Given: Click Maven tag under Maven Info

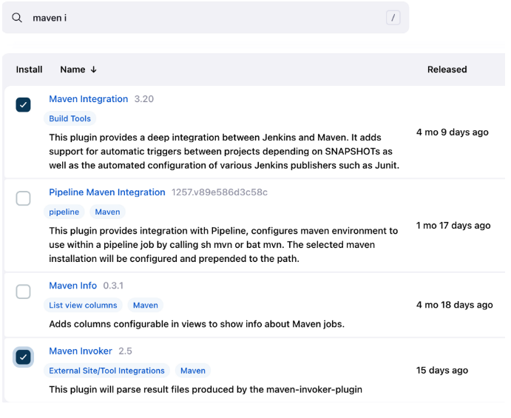Looking at the screenshot, I should (x=146, y=306).
